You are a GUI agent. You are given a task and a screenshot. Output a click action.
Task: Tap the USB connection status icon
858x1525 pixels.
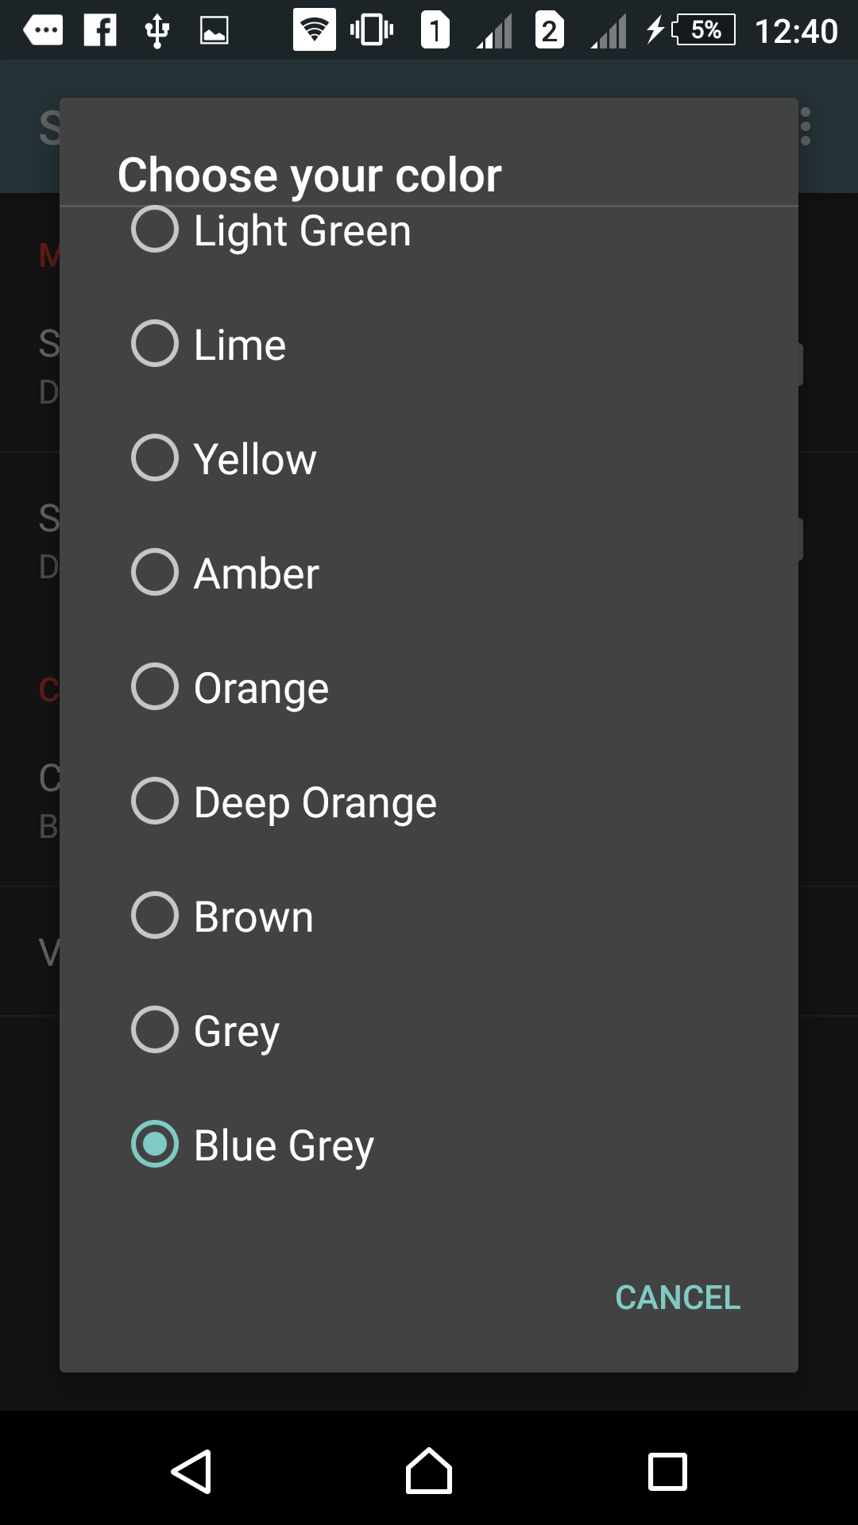click(x=157, y=31)
